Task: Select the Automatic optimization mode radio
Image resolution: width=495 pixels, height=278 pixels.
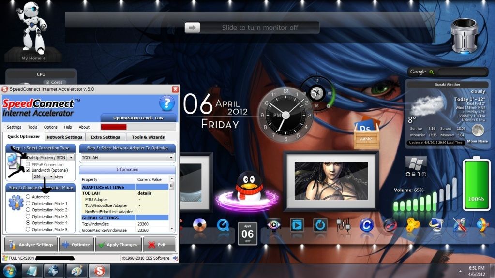Action: tap(28, 197)
